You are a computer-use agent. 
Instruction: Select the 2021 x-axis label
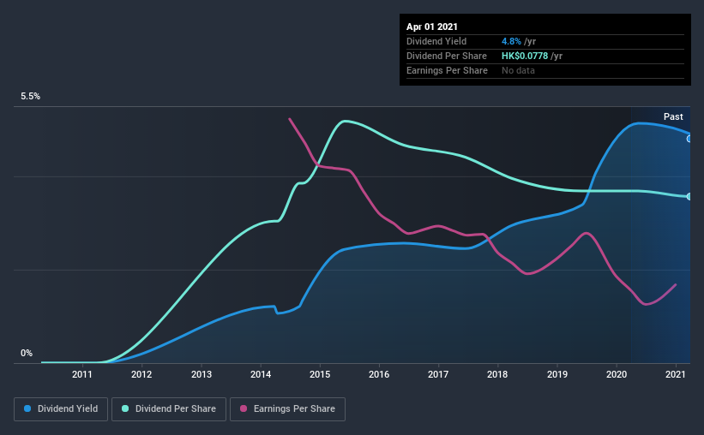tap(675, 374)
